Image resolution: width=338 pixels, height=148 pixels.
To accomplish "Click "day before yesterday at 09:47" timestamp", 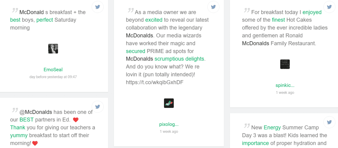I will pyautogui.click(x=53, y=77).
